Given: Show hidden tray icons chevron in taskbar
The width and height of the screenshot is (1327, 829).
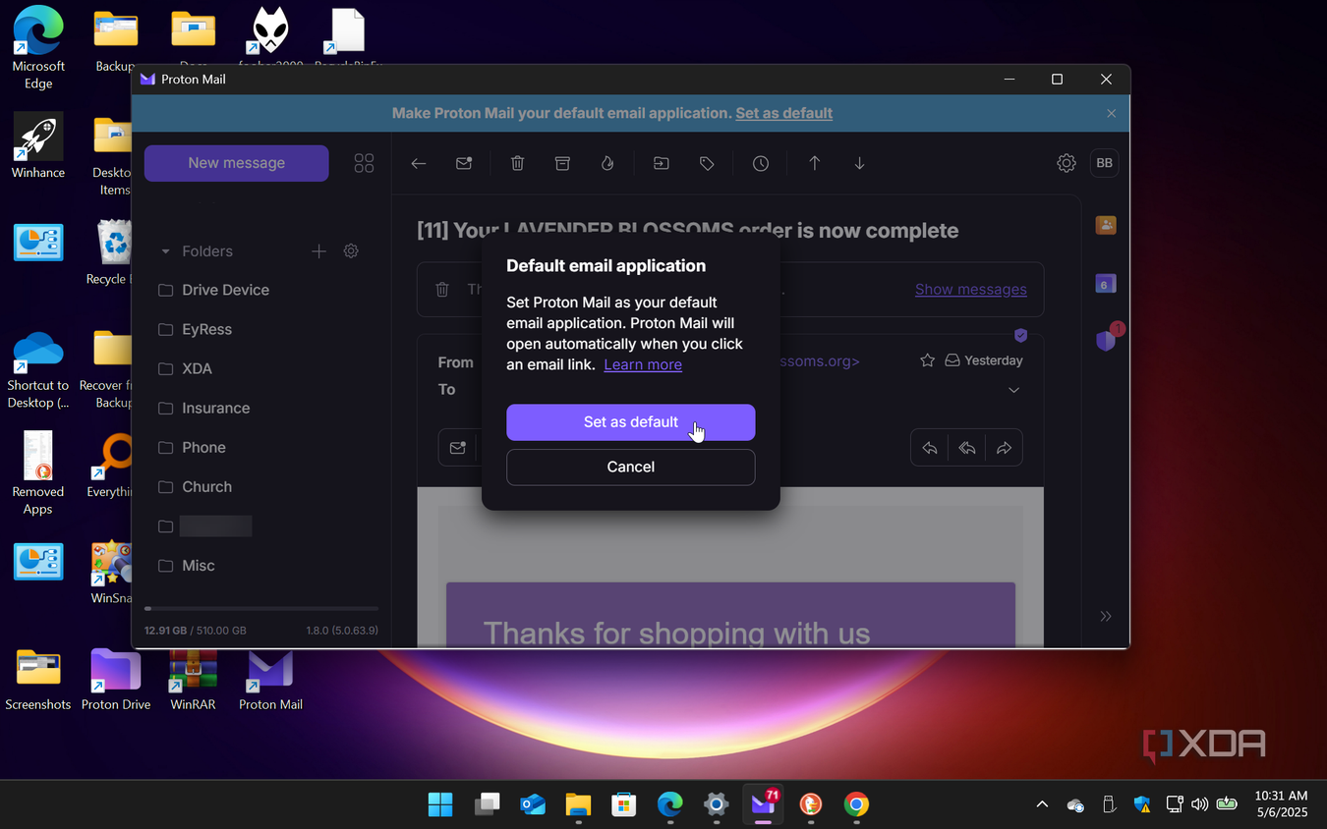Looking at the screenshot, I should point(1042,804).
